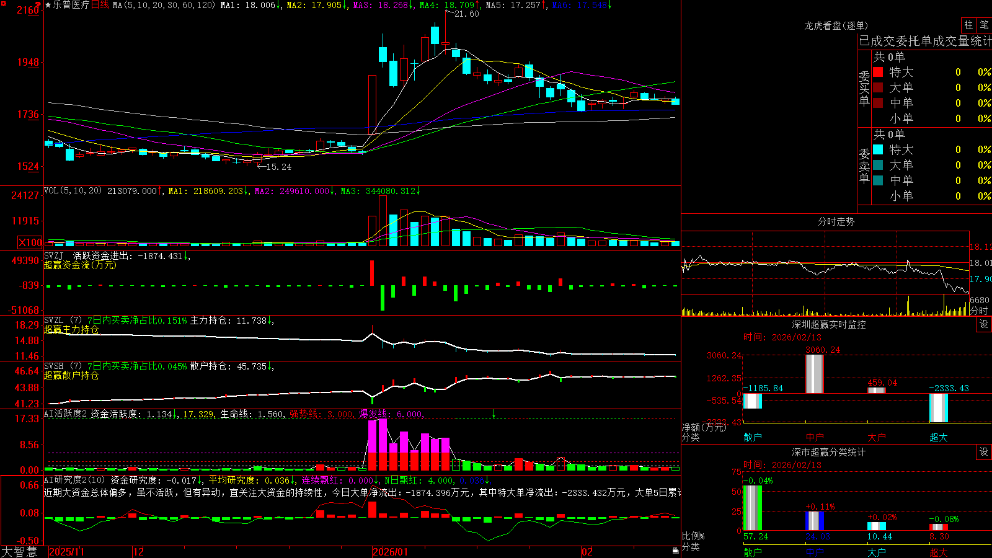The width and height of the screenshot is (992, 558).
Task: Open settings 设 for 深圳超赢实时监控
Action: click(984, 324)
